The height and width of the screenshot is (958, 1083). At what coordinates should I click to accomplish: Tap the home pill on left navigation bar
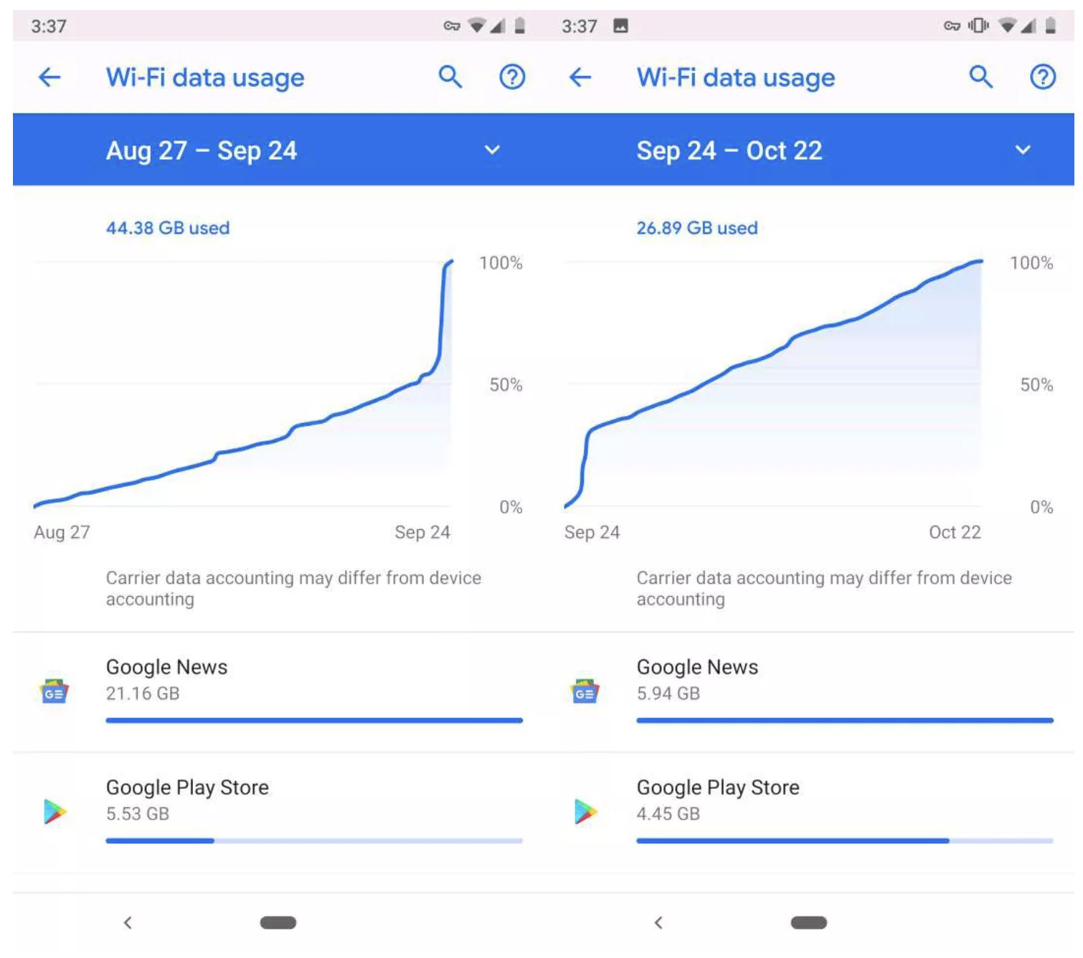pyautogui.click(x=278, y=923)
